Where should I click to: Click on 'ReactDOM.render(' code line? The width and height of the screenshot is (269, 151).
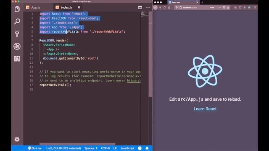pyautogui.click(x=54, y=40)
